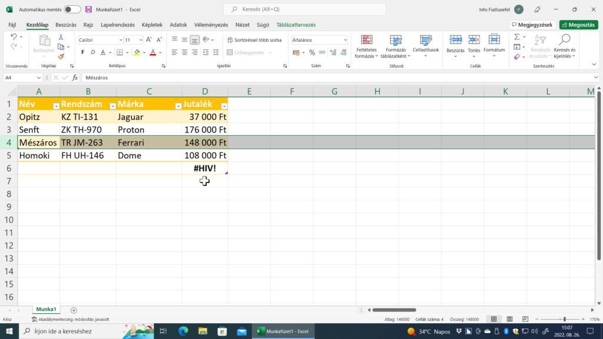The image size is (603, 339).
Task: Adjust the zoom slider handle
Action: (x=565, y=319)
